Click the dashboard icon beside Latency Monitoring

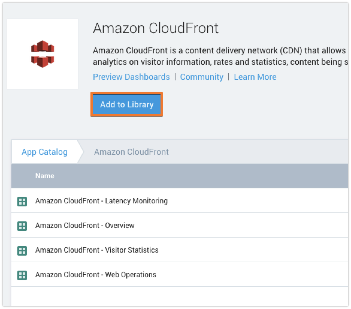point(22,201)
